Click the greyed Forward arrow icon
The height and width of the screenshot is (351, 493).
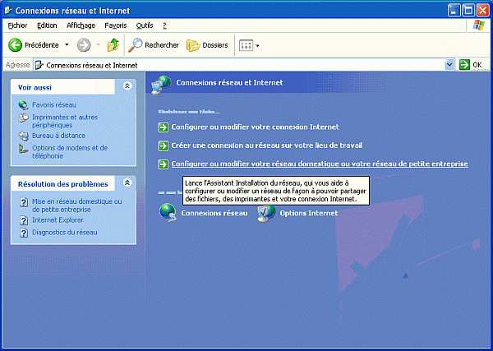(x=84, y=45)
